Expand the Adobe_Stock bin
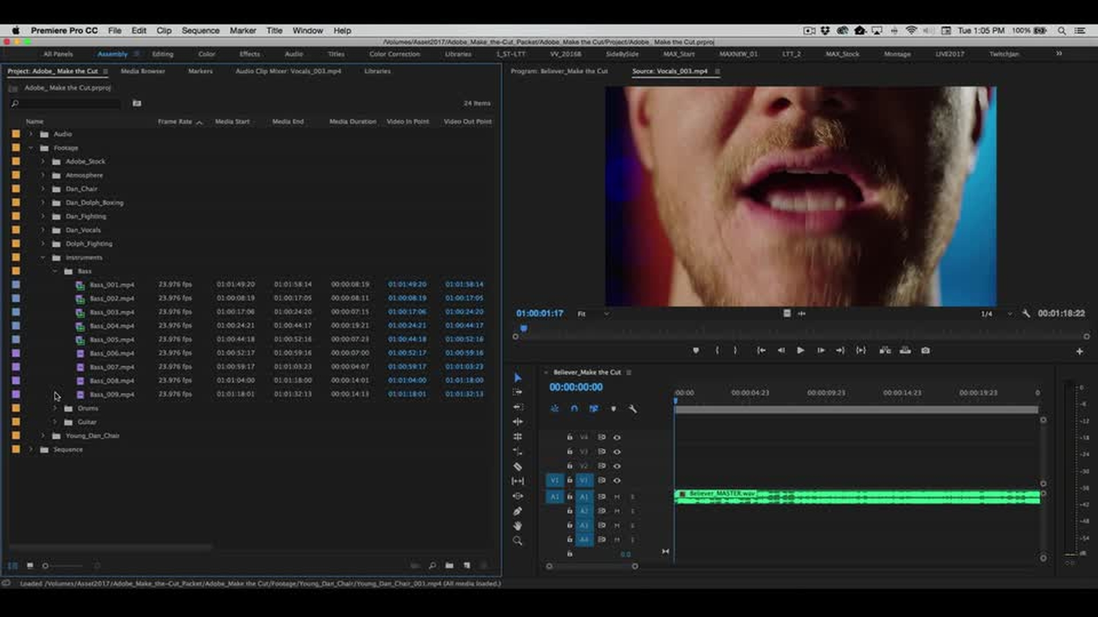This screenshot has height=617, width=1098. point(43,162)
